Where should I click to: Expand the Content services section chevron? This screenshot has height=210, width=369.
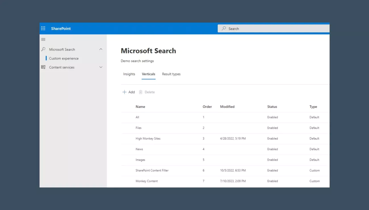pos(101,67)
